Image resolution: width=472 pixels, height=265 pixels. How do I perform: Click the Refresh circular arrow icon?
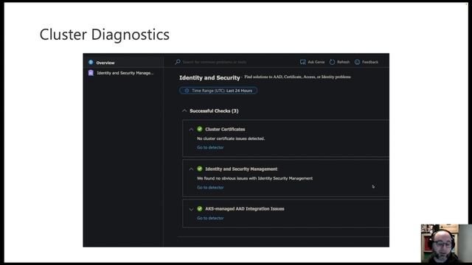pos(332,62)
